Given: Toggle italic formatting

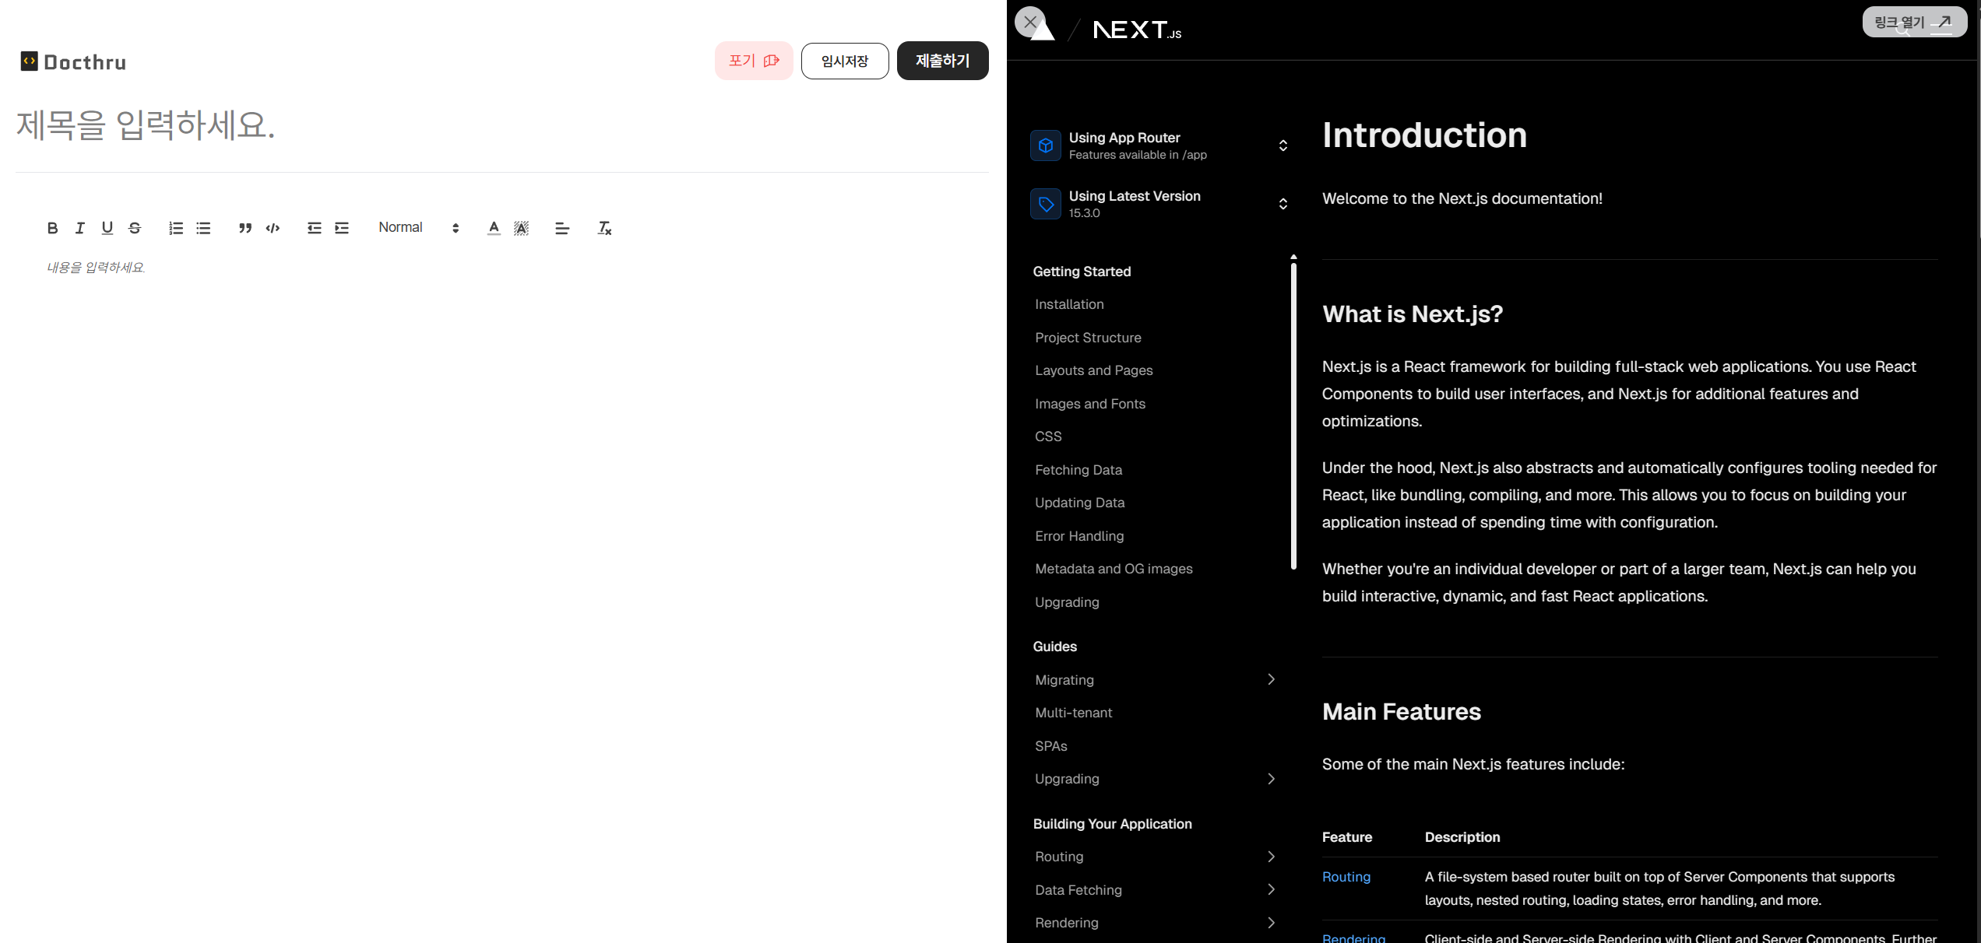Looking at the screenshot, I should (79, 228).
